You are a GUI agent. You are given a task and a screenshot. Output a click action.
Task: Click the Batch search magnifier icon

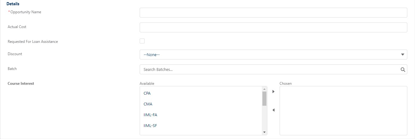click(403, 70)
